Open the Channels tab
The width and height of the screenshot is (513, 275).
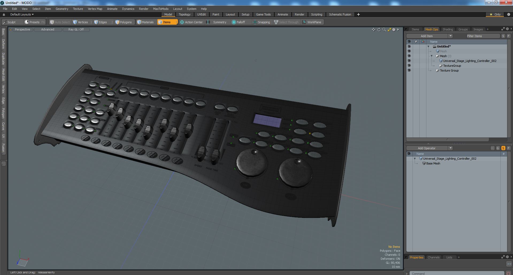tap(433, 257)
